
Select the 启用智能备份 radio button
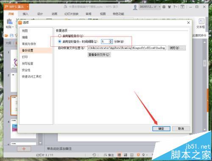(60, 36)
